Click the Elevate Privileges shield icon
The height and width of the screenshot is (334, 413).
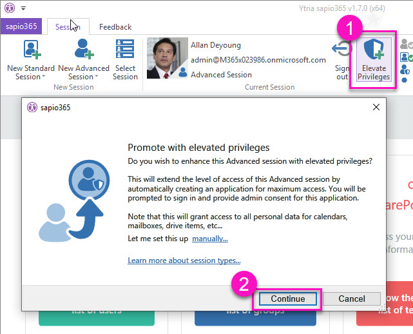(x=374, y=49)
